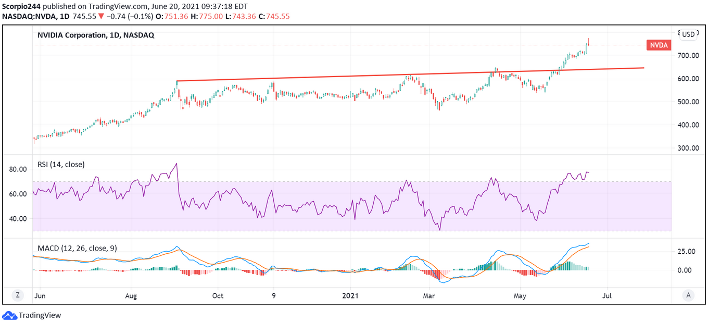Click the red NVDA price label

tap(659, 45)
